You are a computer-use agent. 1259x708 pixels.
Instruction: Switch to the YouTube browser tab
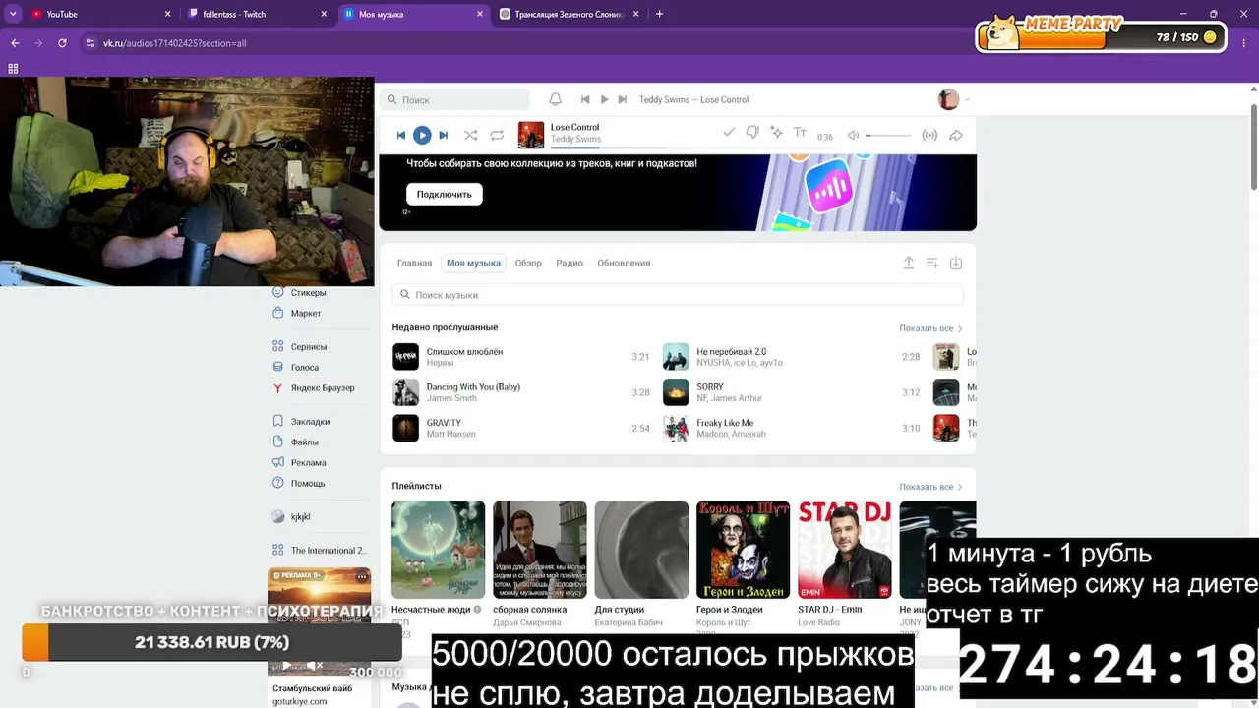[98, 14]
